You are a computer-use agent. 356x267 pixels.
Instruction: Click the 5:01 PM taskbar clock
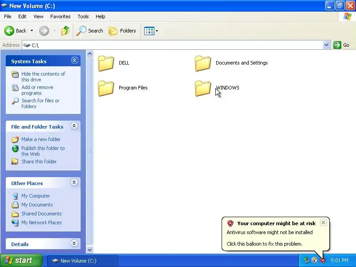click(x=340, y=260)
